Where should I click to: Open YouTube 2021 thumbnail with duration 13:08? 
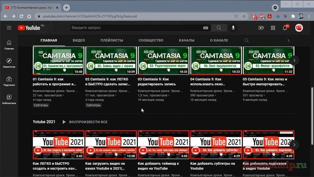[111, 145]
